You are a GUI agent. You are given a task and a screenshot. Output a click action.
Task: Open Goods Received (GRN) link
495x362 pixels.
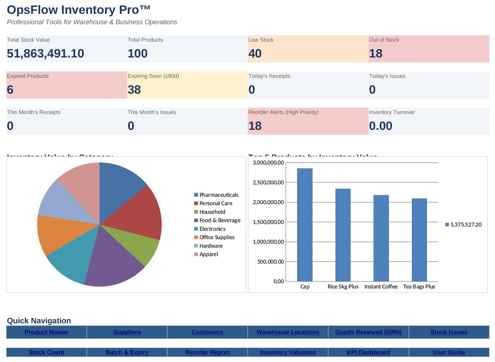pyautogui.click(x=368, y=332)
